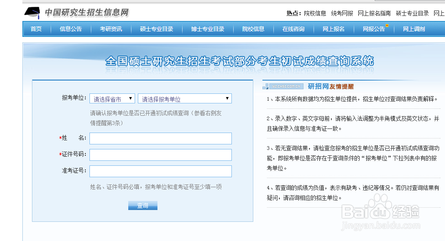This screenshot has width=445, height=241.
Task: Focus the 姓名 input field
Action: click(161, 138)
